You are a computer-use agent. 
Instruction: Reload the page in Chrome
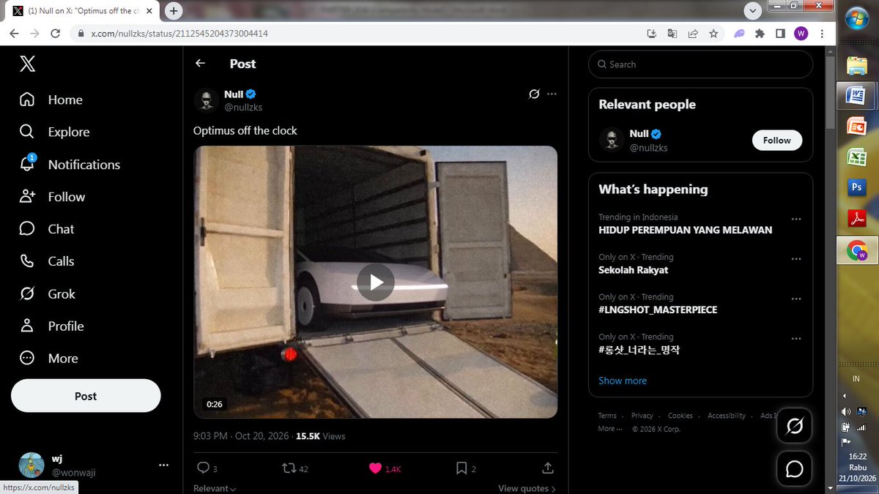point(55,34)
